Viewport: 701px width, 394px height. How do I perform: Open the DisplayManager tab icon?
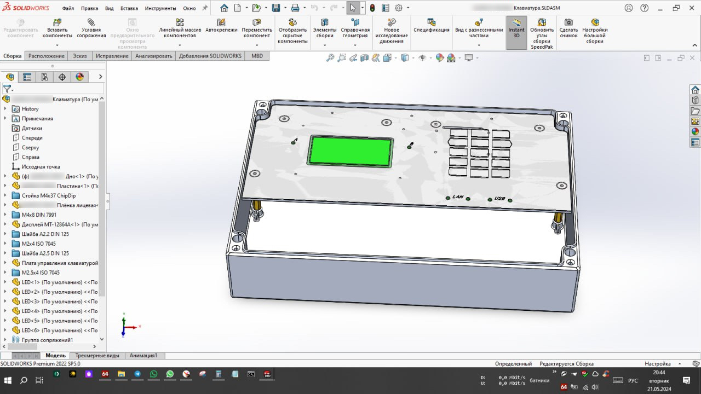tap(80, 77)
